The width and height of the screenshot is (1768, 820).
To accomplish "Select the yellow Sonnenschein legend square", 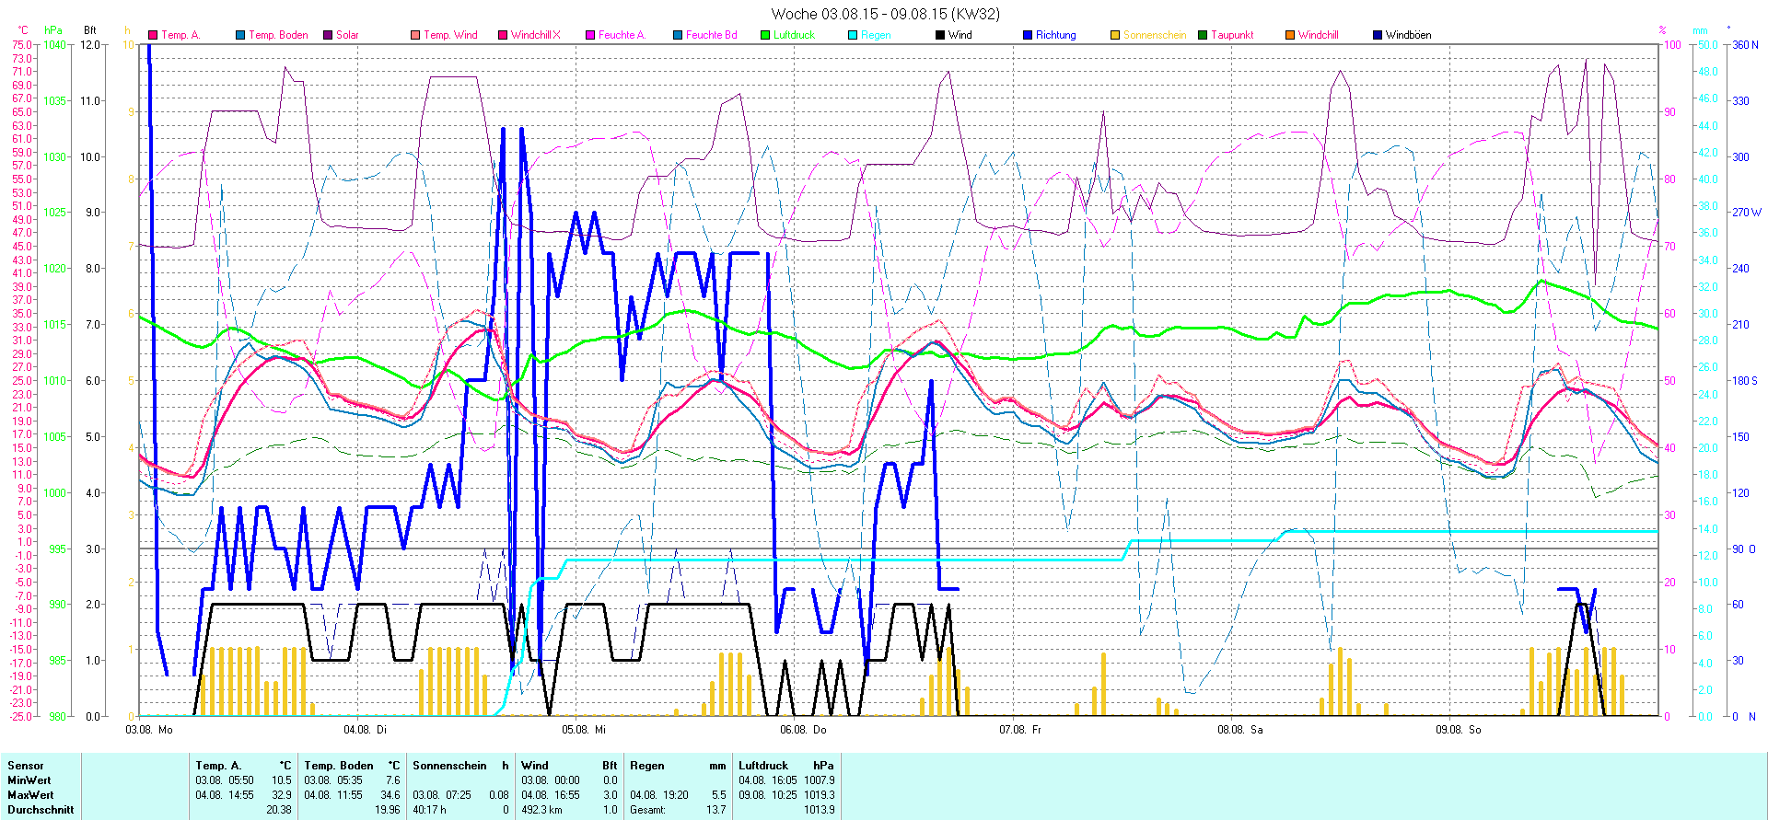I will [1115, 35].
